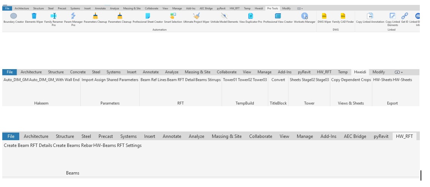Click Sheets in the Tower panel
The height and width of the screenshot is (187, 430).
[295, 80]
